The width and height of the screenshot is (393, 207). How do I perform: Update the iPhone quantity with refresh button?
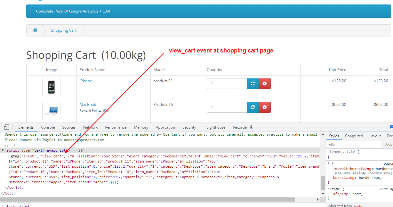pos(253,84)
